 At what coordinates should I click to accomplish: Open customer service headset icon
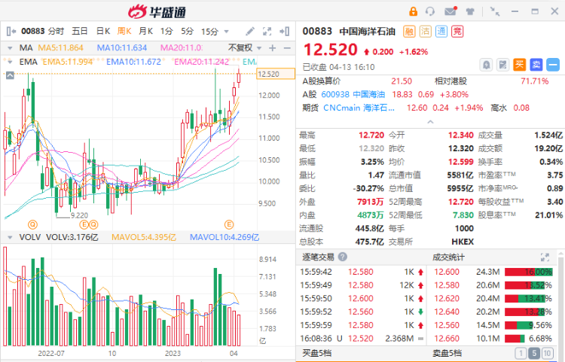point(430,11)
